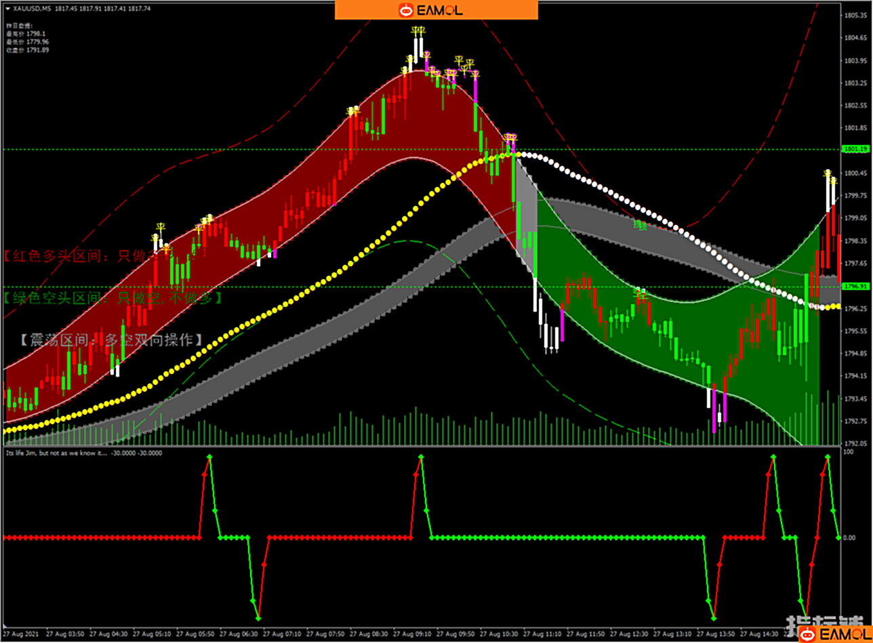Click the EAMOL robot icon at bottom right

point(807,634)
